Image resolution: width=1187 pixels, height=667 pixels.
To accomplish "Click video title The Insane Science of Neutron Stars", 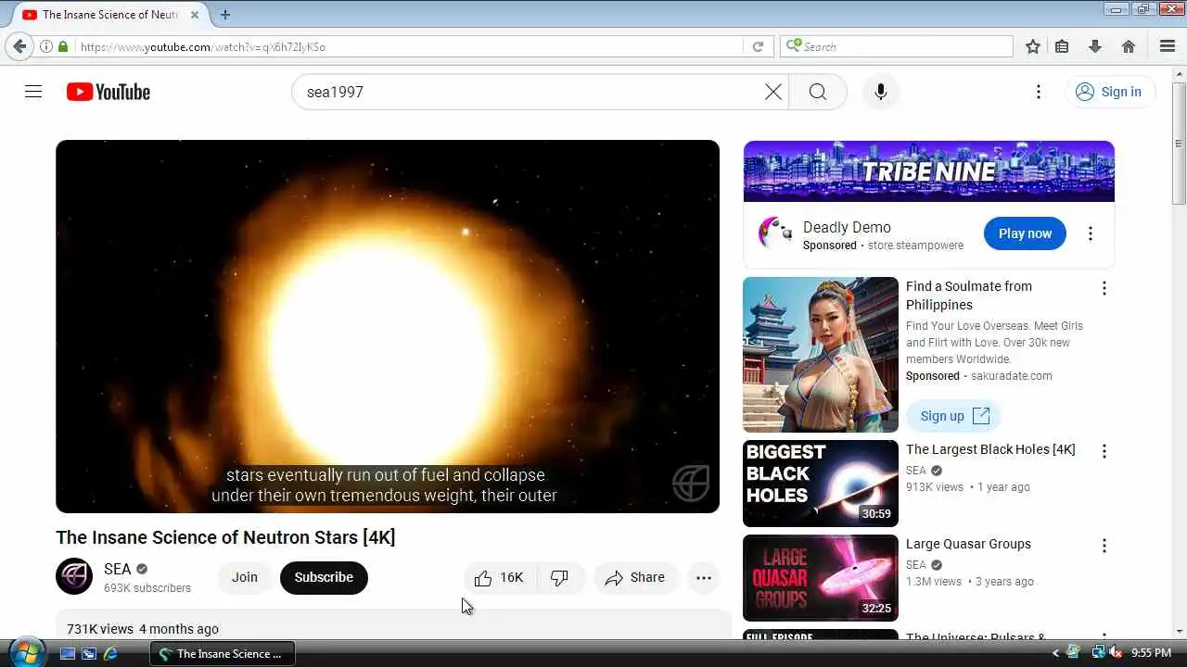I will tap(225, 537).
